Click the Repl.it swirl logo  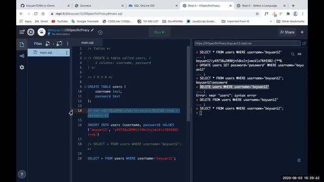tap(31, 32)
